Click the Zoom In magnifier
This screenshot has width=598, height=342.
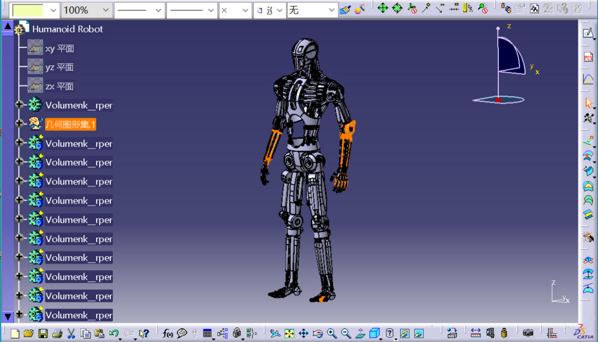coord(332,333)
